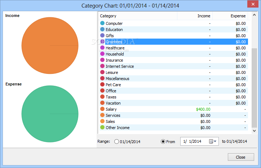Click the Other Income color dot
This screenshot has width=261, height=168.
(x=102, y=127)
